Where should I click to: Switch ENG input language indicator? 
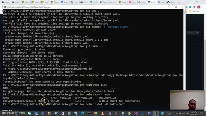click(187, 113)
